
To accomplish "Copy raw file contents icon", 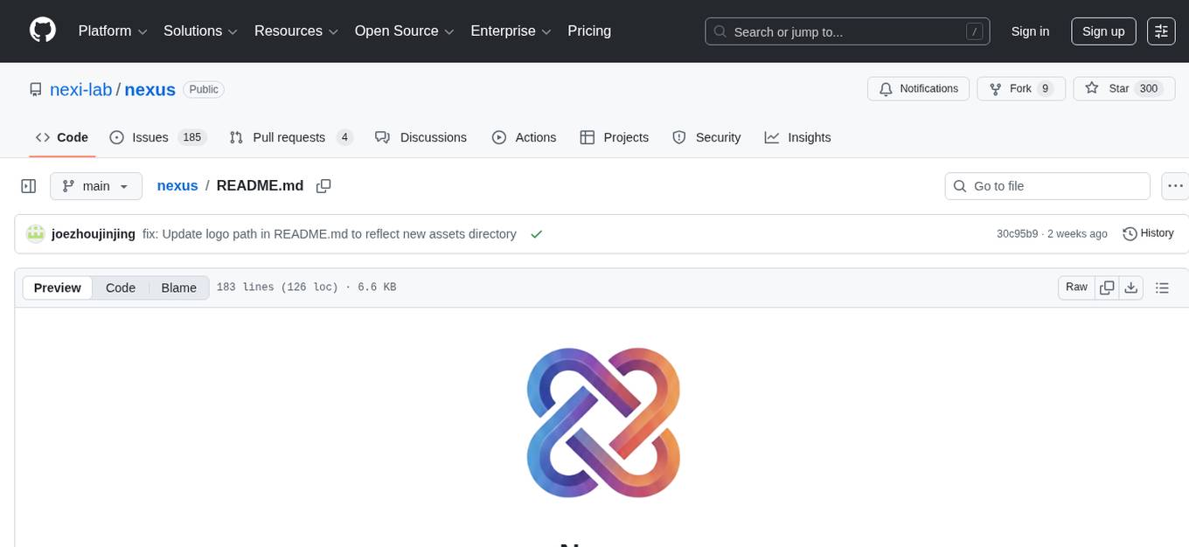I will [1107, 287].
